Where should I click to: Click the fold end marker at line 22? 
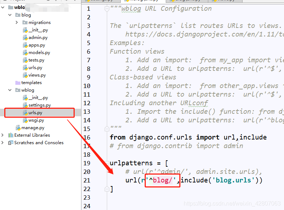click(x=107, y=189)
